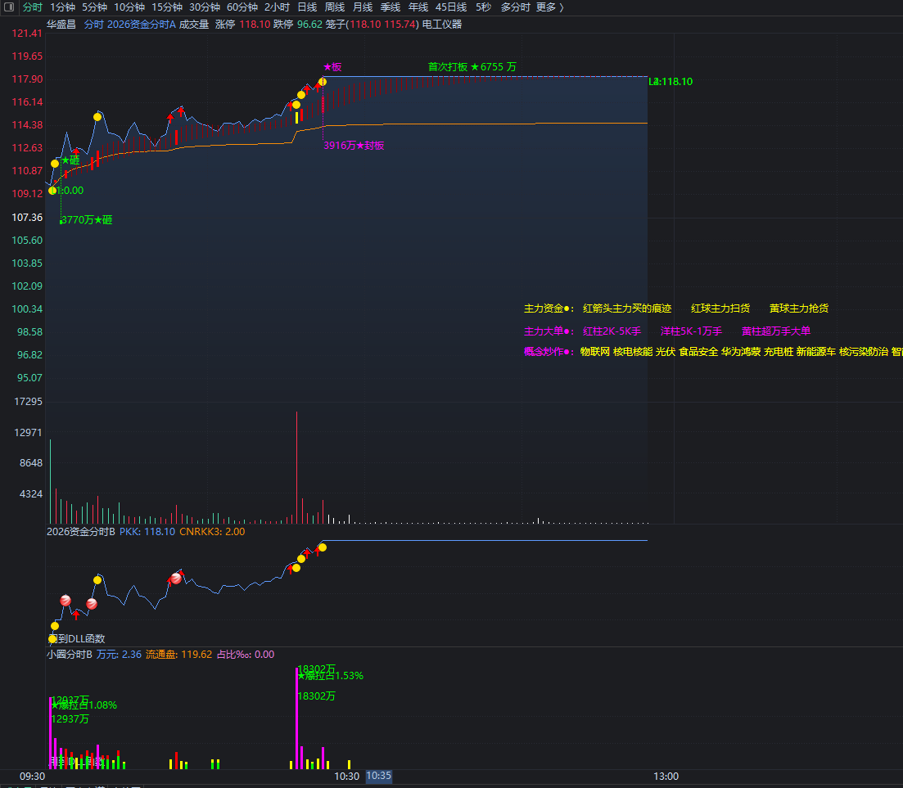Click the 食品安全 concept tag
This screenshot has height=788, width=903.
pyautogui.click(x=698, y=352)
